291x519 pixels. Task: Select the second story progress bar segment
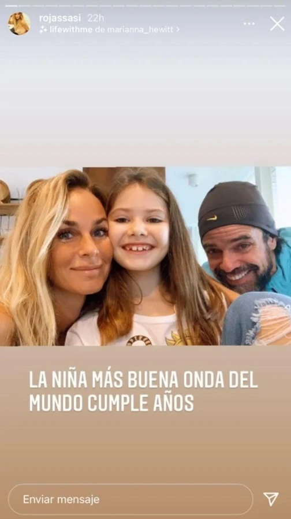point(25,6)
